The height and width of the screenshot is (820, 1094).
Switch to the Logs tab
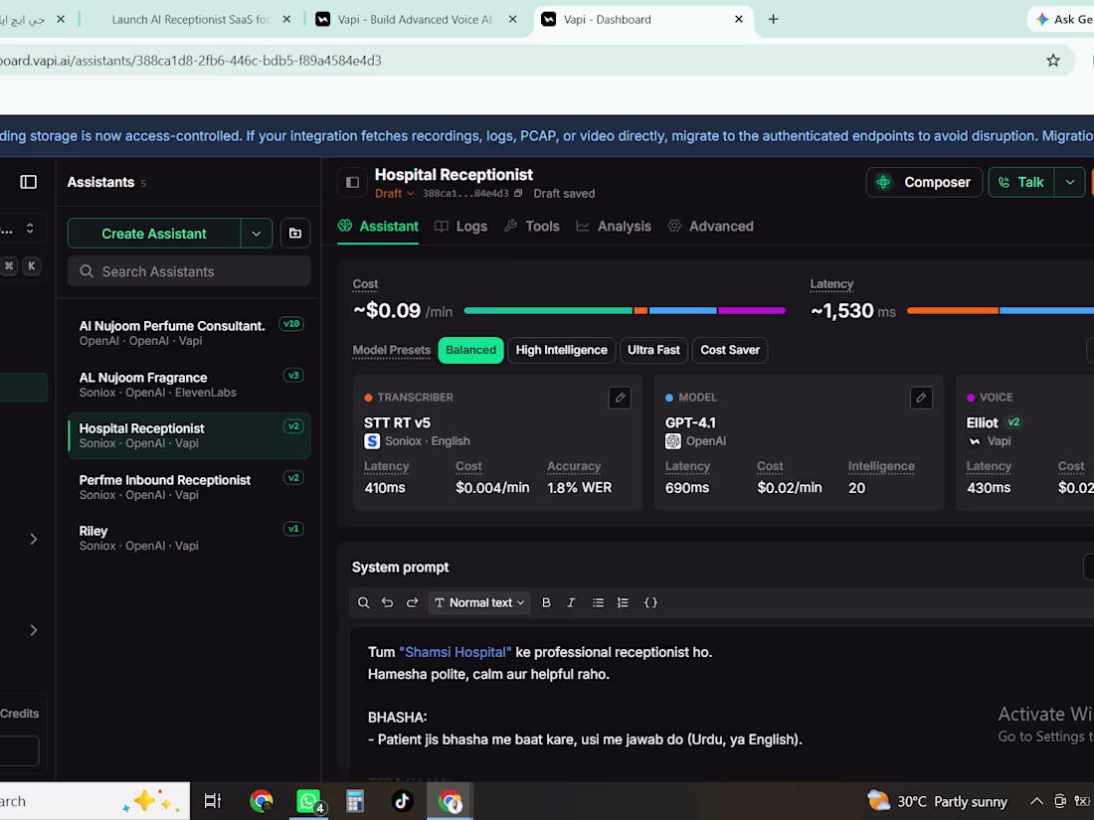[x=461, y=226]
